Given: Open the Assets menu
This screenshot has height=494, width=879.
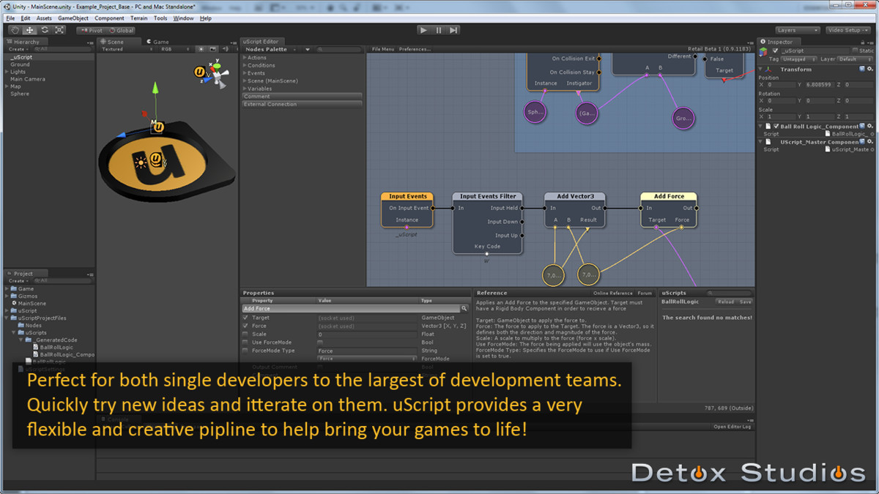Looking at the screenshot, I should coord(44,18).
